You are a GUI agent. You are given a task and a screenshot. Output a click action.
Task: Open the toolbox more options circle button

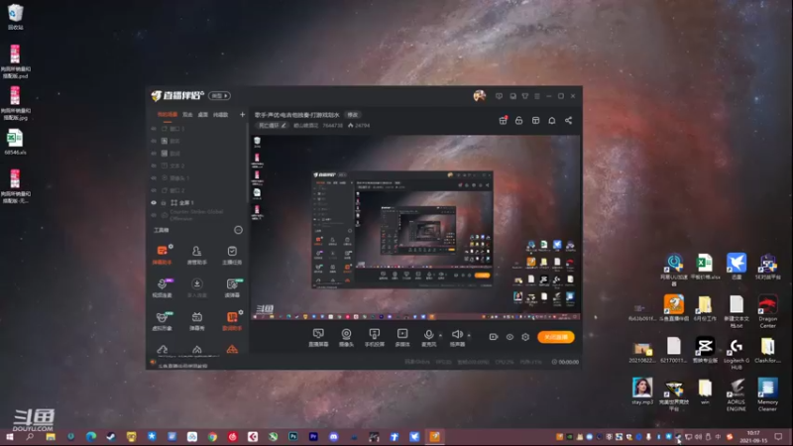coord(238,230)
